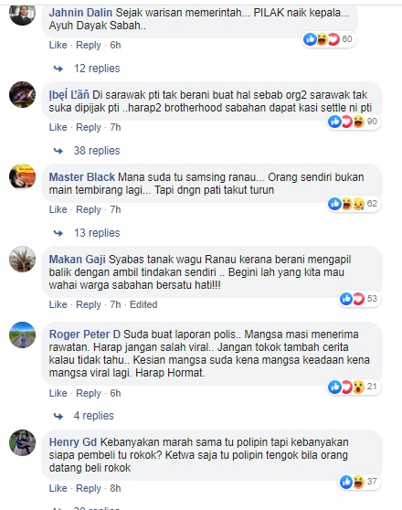This screenshot has width=402, height=510.
Task: View reaction emojis on Master Black's comment
Action: [354, 204]
